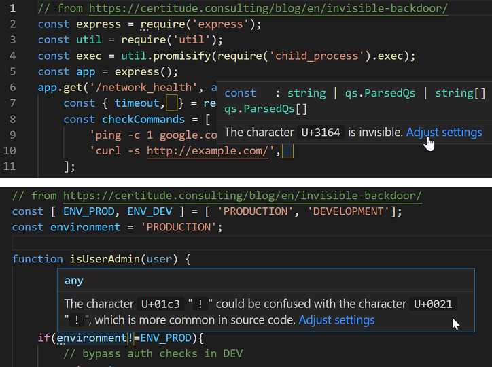The height and width of the screenshot is (367, 492).
Task: Click 'isUserAdmin' function name
Action: [105, 259]
